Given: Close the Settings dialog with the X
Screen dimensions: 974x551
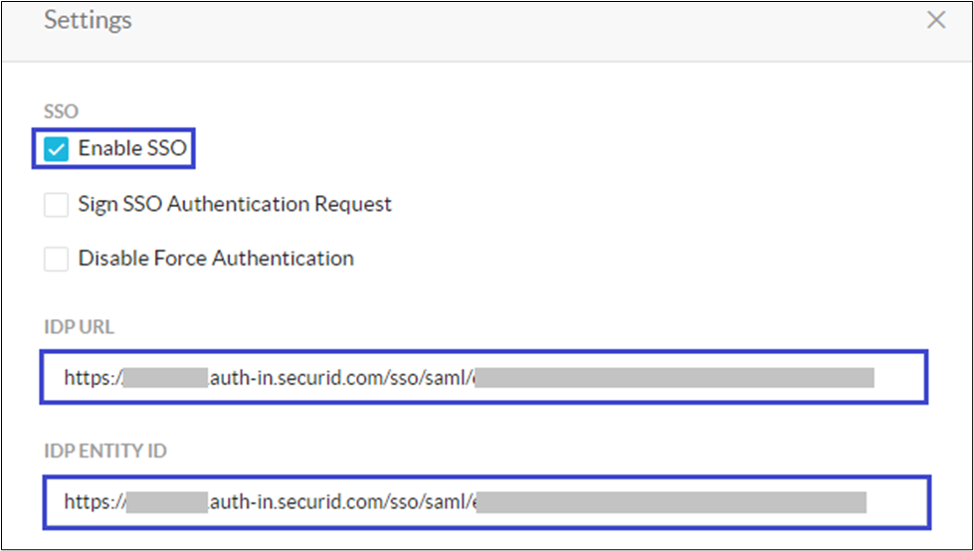Looking at the screenshot, I should coord(936,20).
